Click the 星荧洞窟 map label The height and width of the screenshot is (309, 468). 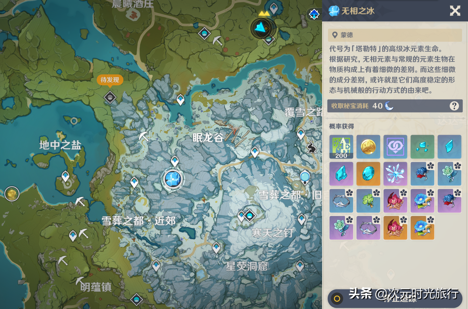pos(247,266)
